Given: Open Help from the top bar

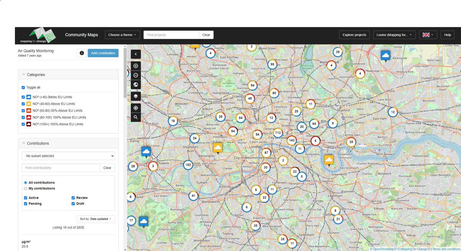Looking at the screenshot, I should coord(448,35).
